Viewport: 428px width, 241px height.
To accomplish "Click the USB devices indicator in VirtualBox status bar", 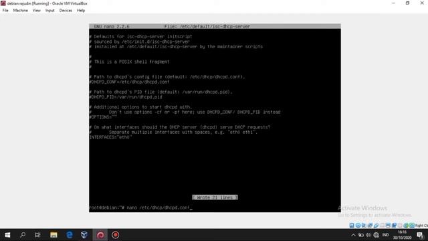I will 376,225.
